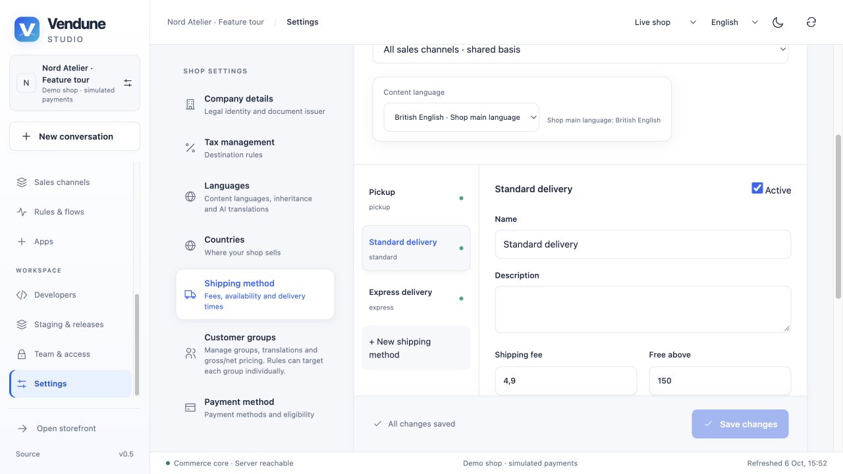Click the Sales channels layers icon
This screenshot has width=843, height=474.
click(x=22, y=182)
